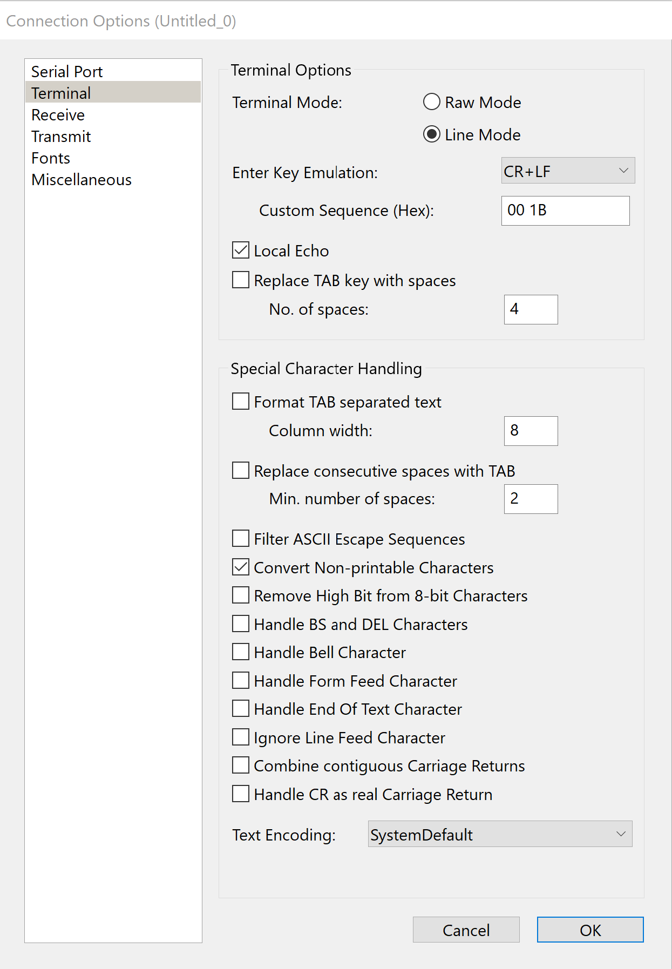The height and width of the screenshot is (969, 672).
Task: Click the Custom Sequence hex field
Action: pyautogui.click(x=565, y=211)
